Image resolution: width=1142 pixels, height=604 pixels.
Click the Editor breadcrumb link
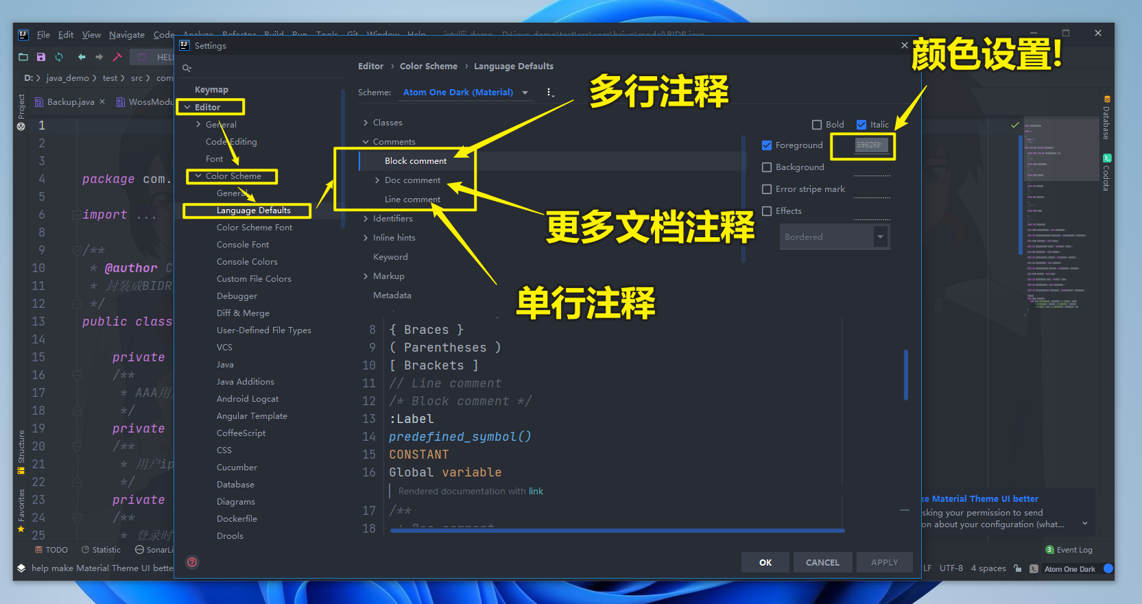pyautogui.click(x=370, y=67)
